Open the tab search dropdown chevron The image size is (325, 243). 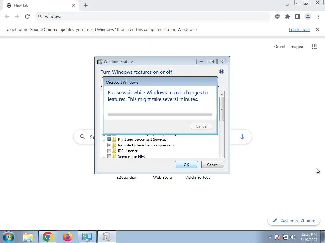point(287,6)
